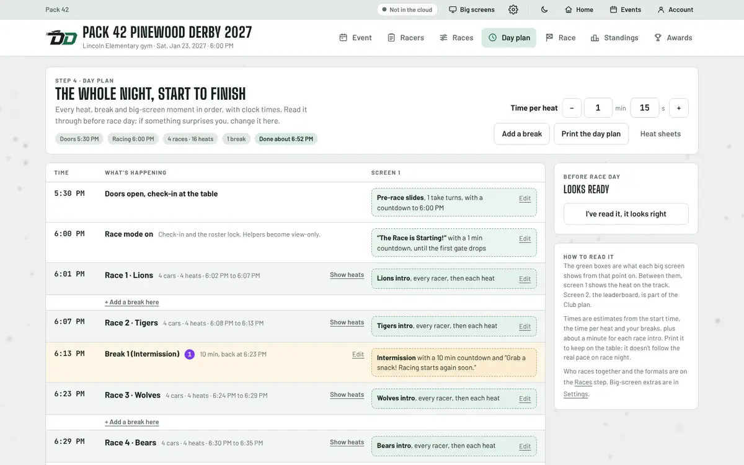Click the DD derby logo
Viewport: 744px width, 465px height.
61,38
